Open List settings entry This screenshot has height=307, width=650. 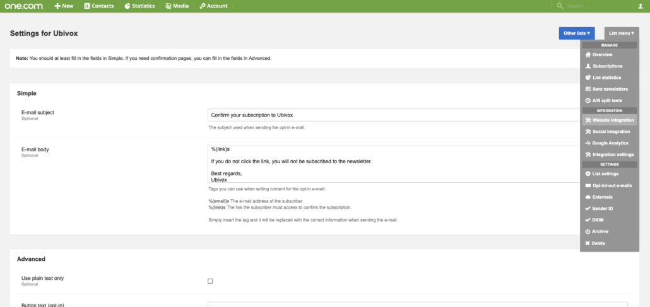(x=610, y=174)
